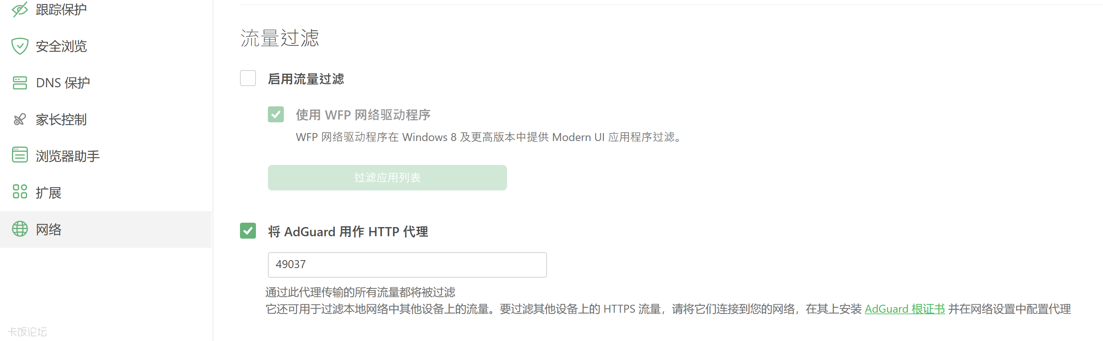Open the 跟踪保护 menu item

pos(61,10)
